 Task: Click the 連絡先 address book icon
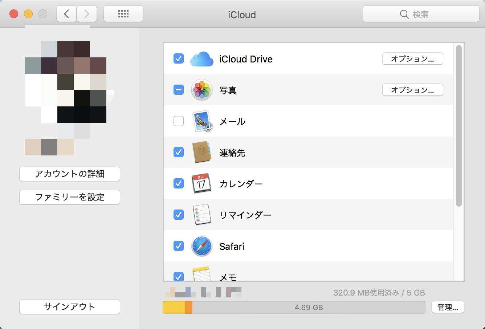(x=202, y=152)
